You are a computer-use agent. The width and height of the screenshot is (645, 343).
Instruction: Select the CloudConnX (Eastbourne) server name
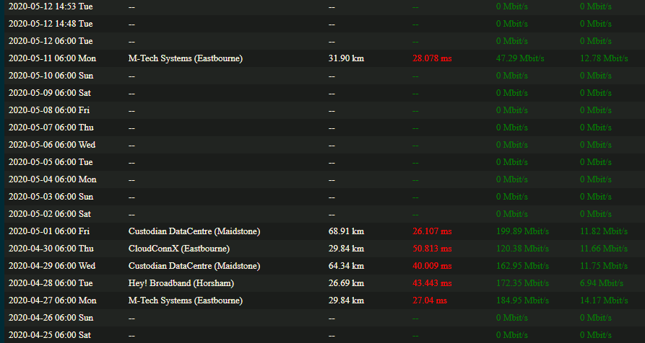coord(179,249)
